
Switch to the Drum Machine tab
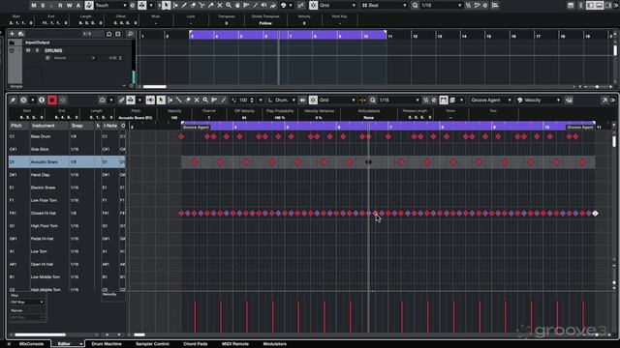click(x=107, y=344)
